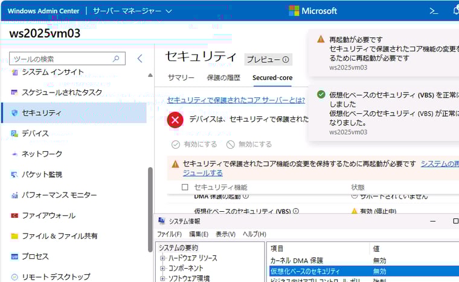Click the システム情報 window title icon
The width and height of the screenshot is (459, 282).
pos(161,221)
